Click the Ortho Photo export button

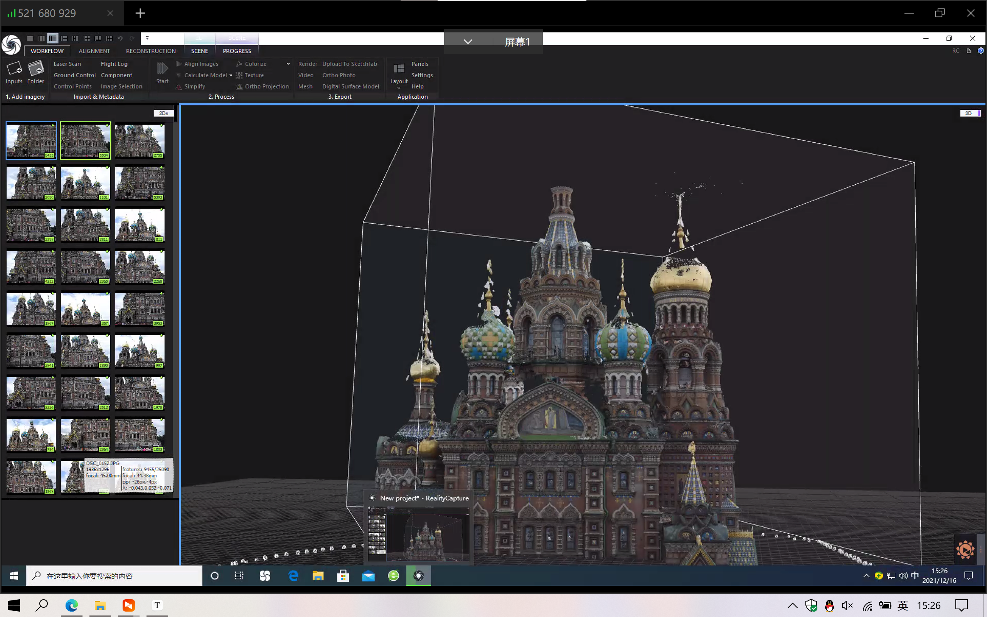[x=339, y=75]
